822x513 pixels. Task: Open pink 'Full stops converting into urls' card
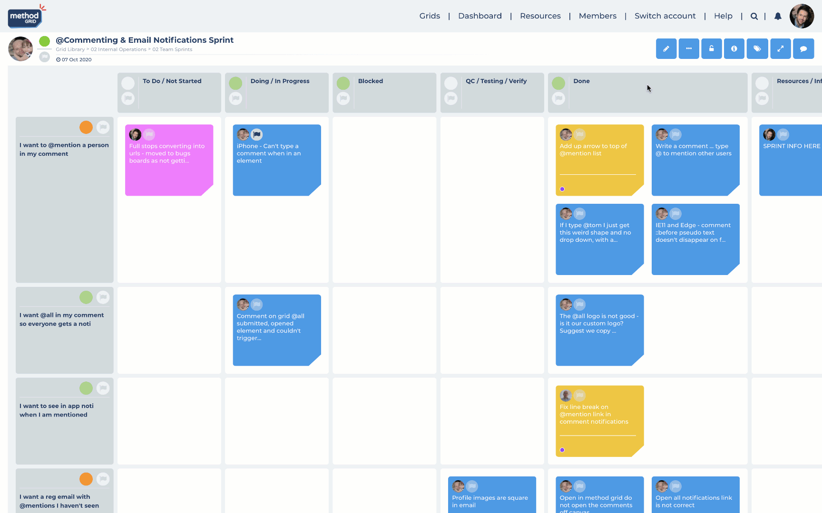[169, 160]
